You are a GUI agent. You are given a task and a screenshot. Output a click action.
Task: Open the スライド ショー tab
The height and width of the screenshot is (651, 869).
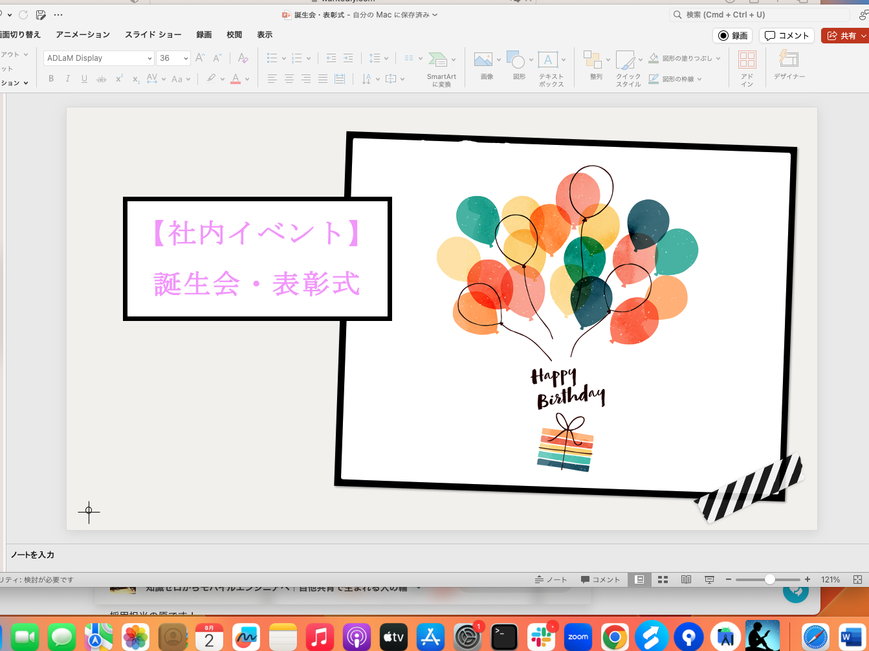tap(153, 34)
